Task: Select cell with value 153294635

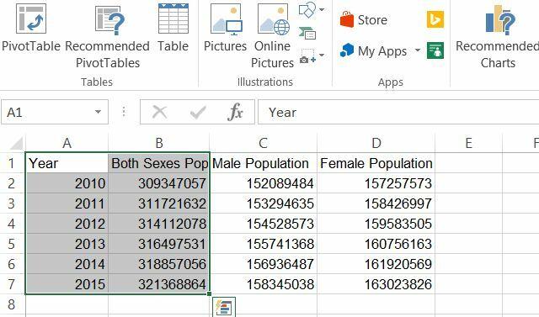Action: 263,203
